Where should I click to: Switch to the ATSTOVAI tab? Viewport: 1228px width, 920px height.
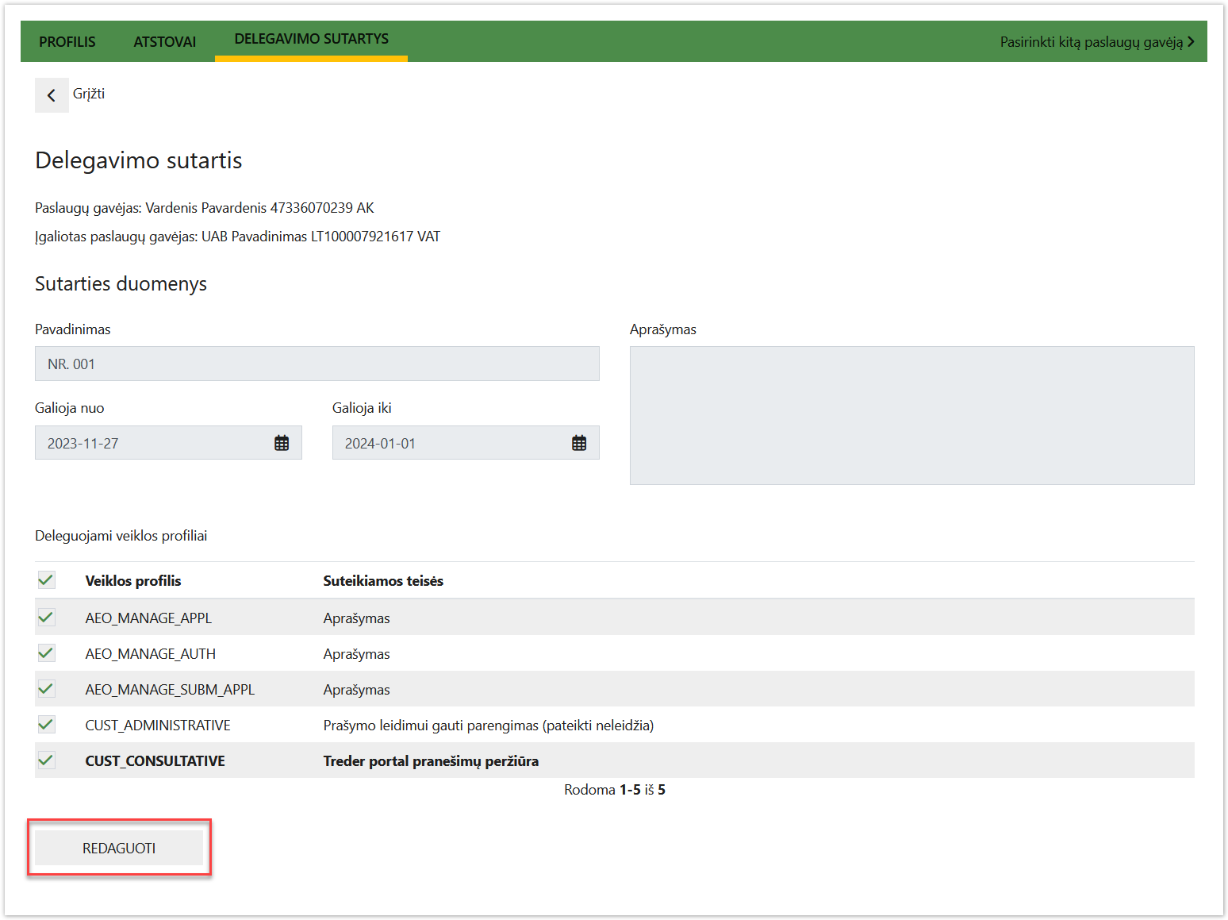point(164,41)
